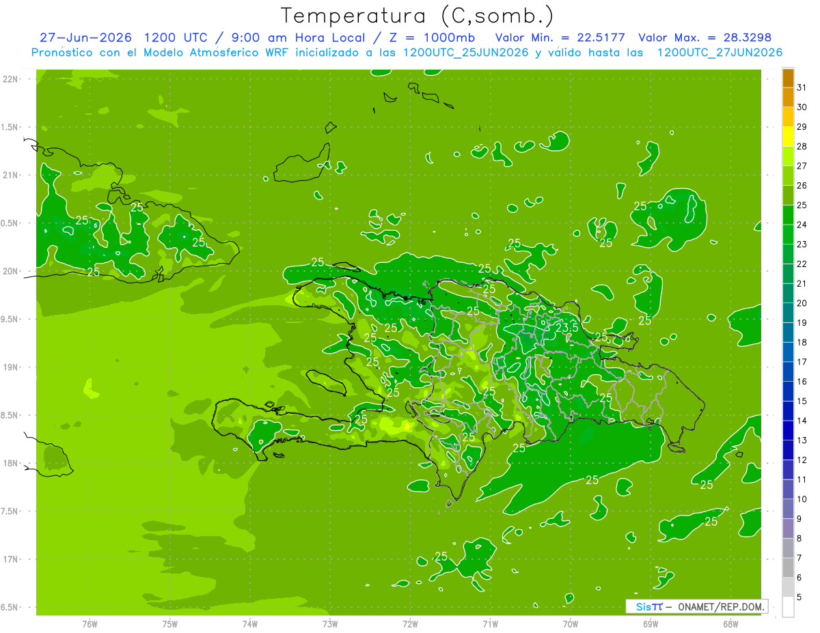The width and height of the screenshot is (820, 633).
Task: Click the '74W' longitude axis label
Action: (x=249, y=624)
